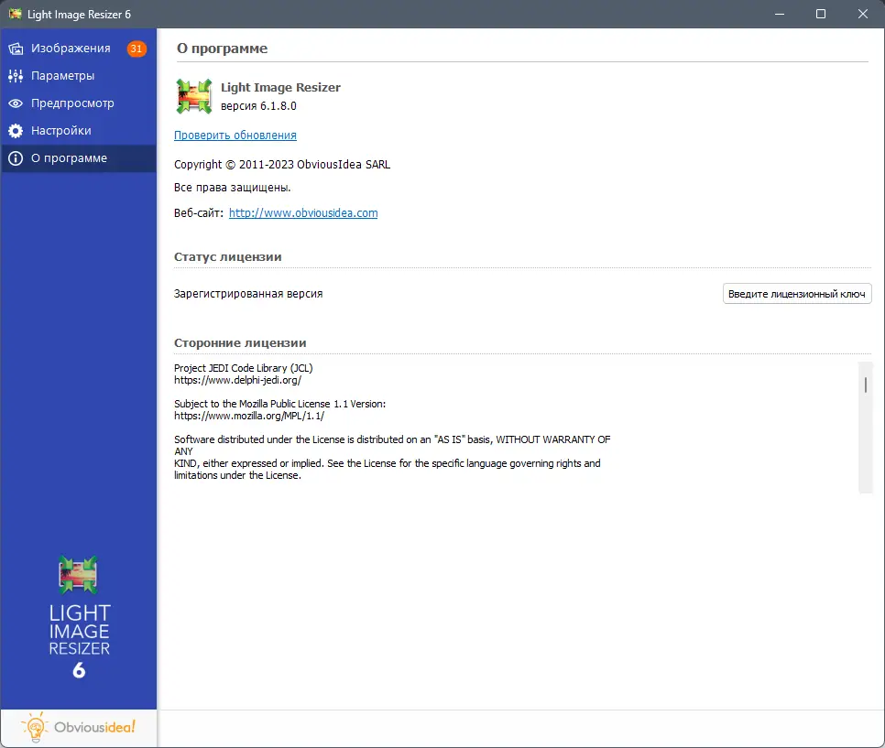Open the Параметры section

78,76
